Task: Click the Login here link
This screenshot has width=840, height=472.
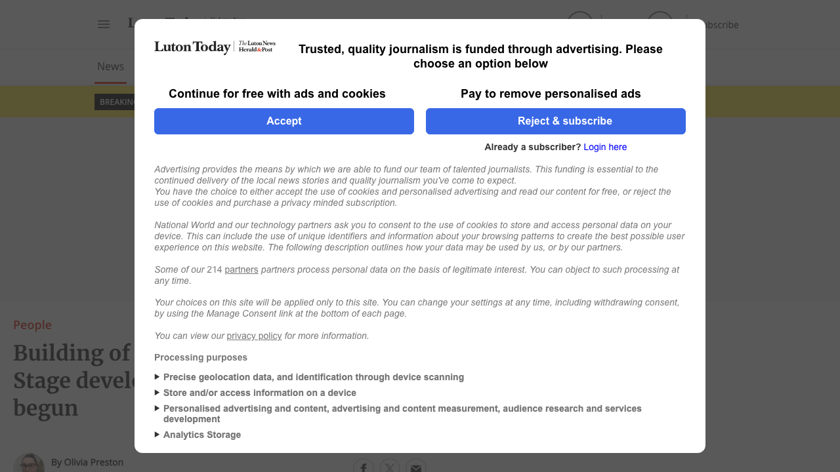Action: [604, 147]
